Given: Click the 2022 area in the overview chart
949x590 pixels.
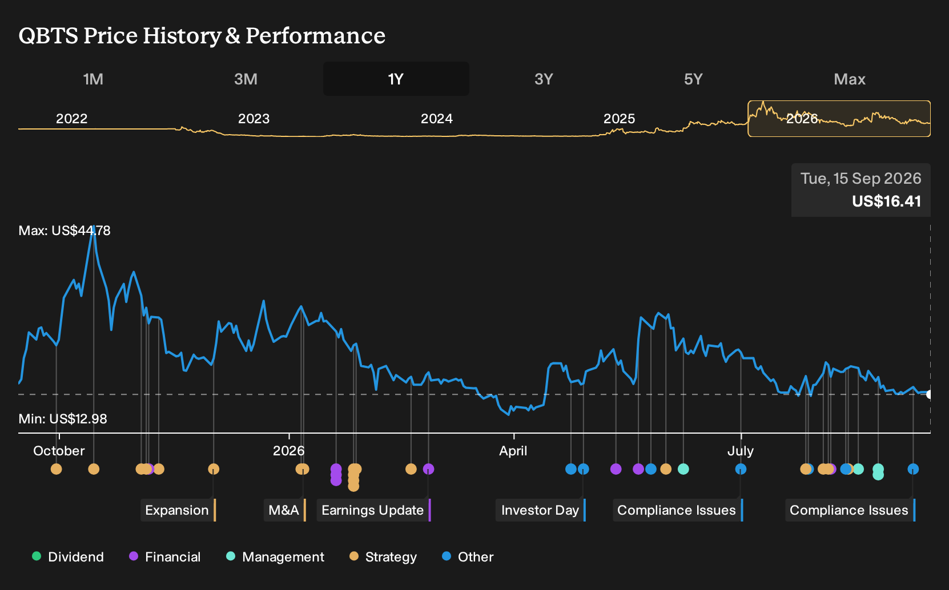Looking at the screenshot, I should click(71, 119).
